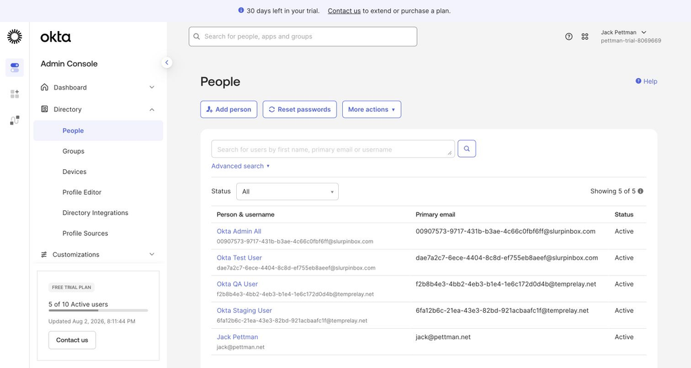Go to Groups in sidebar

pos(73,151)
